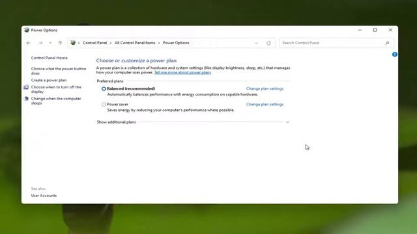Go up one level with the up arrow
Viewport: 417px width, 234px height.
[x=60, y=43]
